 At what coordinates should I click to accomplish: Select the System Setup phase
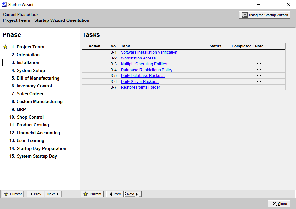tap(31, 70)
